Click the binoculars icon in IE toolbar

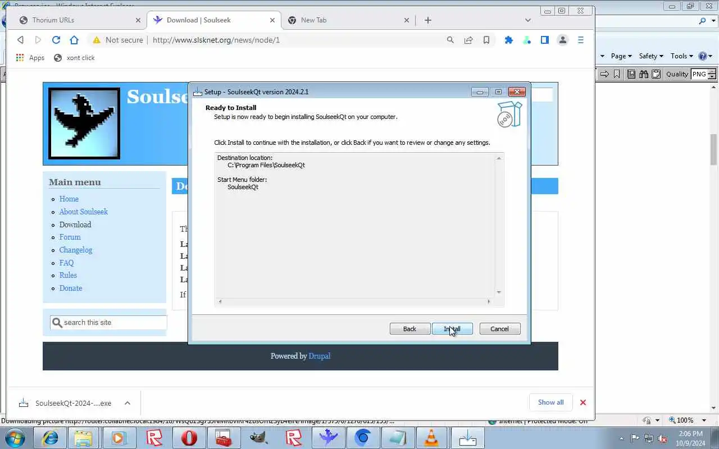pos(643,74)
